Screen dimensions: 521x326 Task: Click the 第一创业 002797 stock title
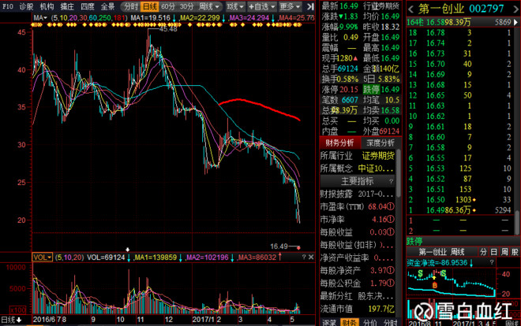(x=461, y=9)
